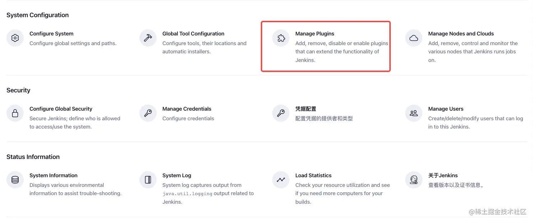Click the System Log panel icon
Image resolution: width=533 pixels, height=222 pixels.
click(x=148, y=180)
